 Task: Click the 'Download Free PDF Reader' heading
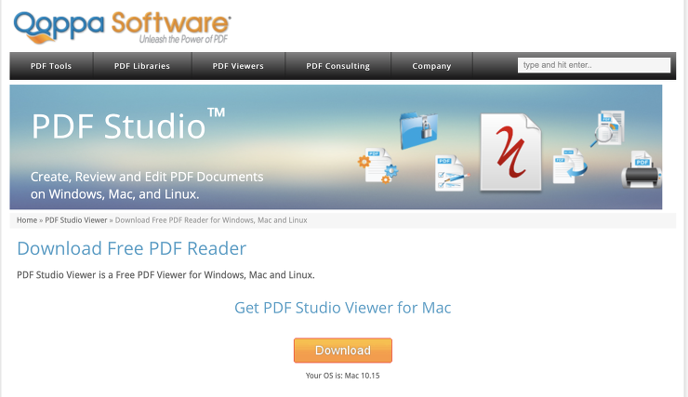(132, 248)
